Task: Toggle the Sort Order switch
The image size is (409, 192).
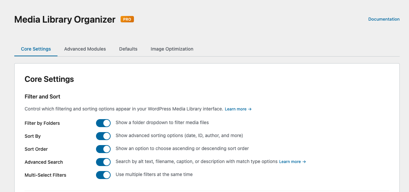Action: (103, 149)
